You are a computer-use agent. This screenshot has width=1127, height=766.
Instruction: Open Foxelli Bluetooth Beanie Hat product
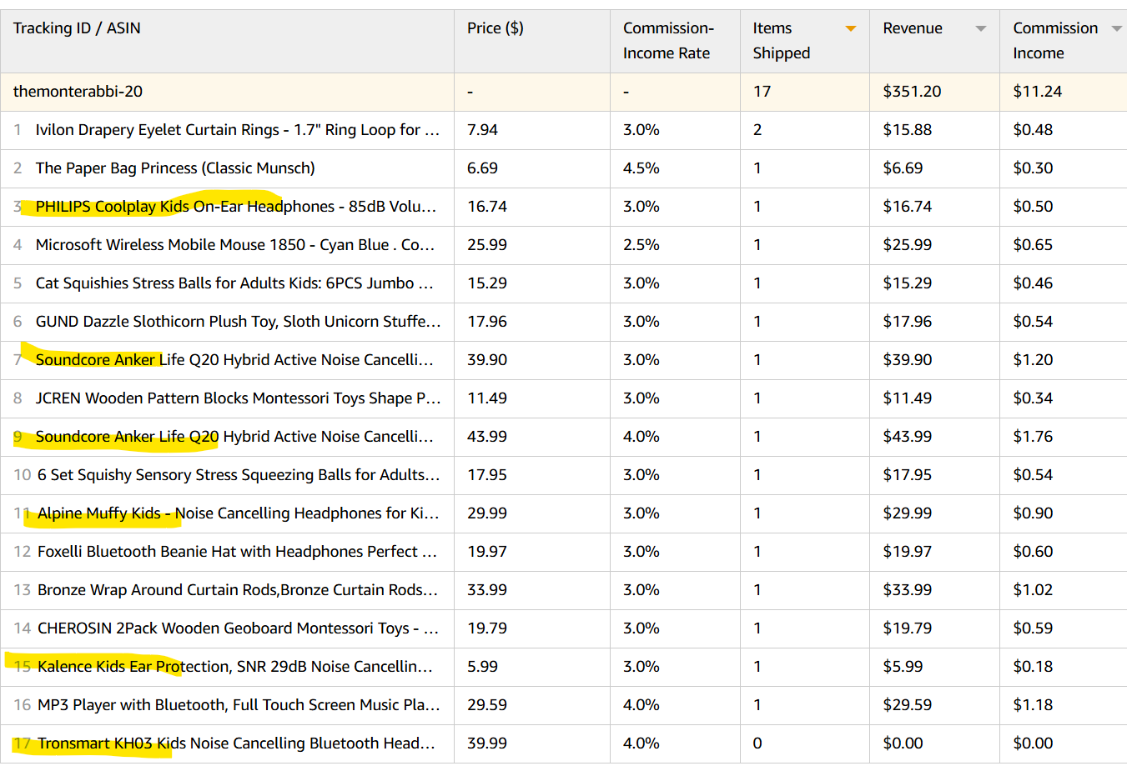pos(238,552)
